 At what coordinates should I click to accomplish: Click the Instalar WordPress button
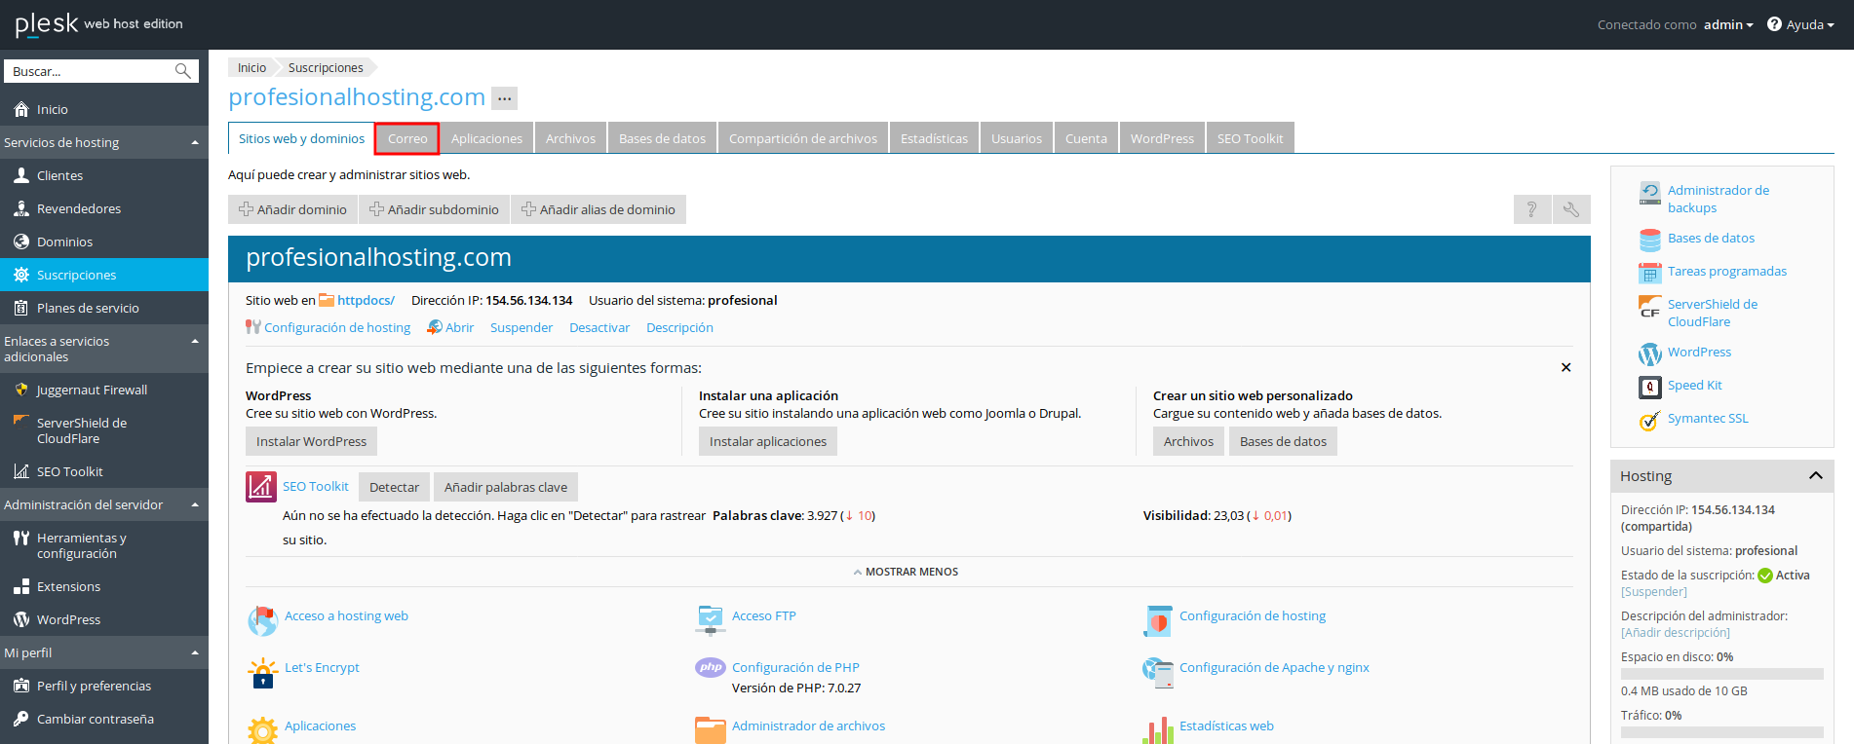click(x=311, y=442)
